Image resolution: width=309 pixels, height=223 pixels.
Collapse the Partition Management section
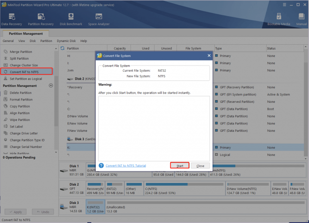point(51,86)
